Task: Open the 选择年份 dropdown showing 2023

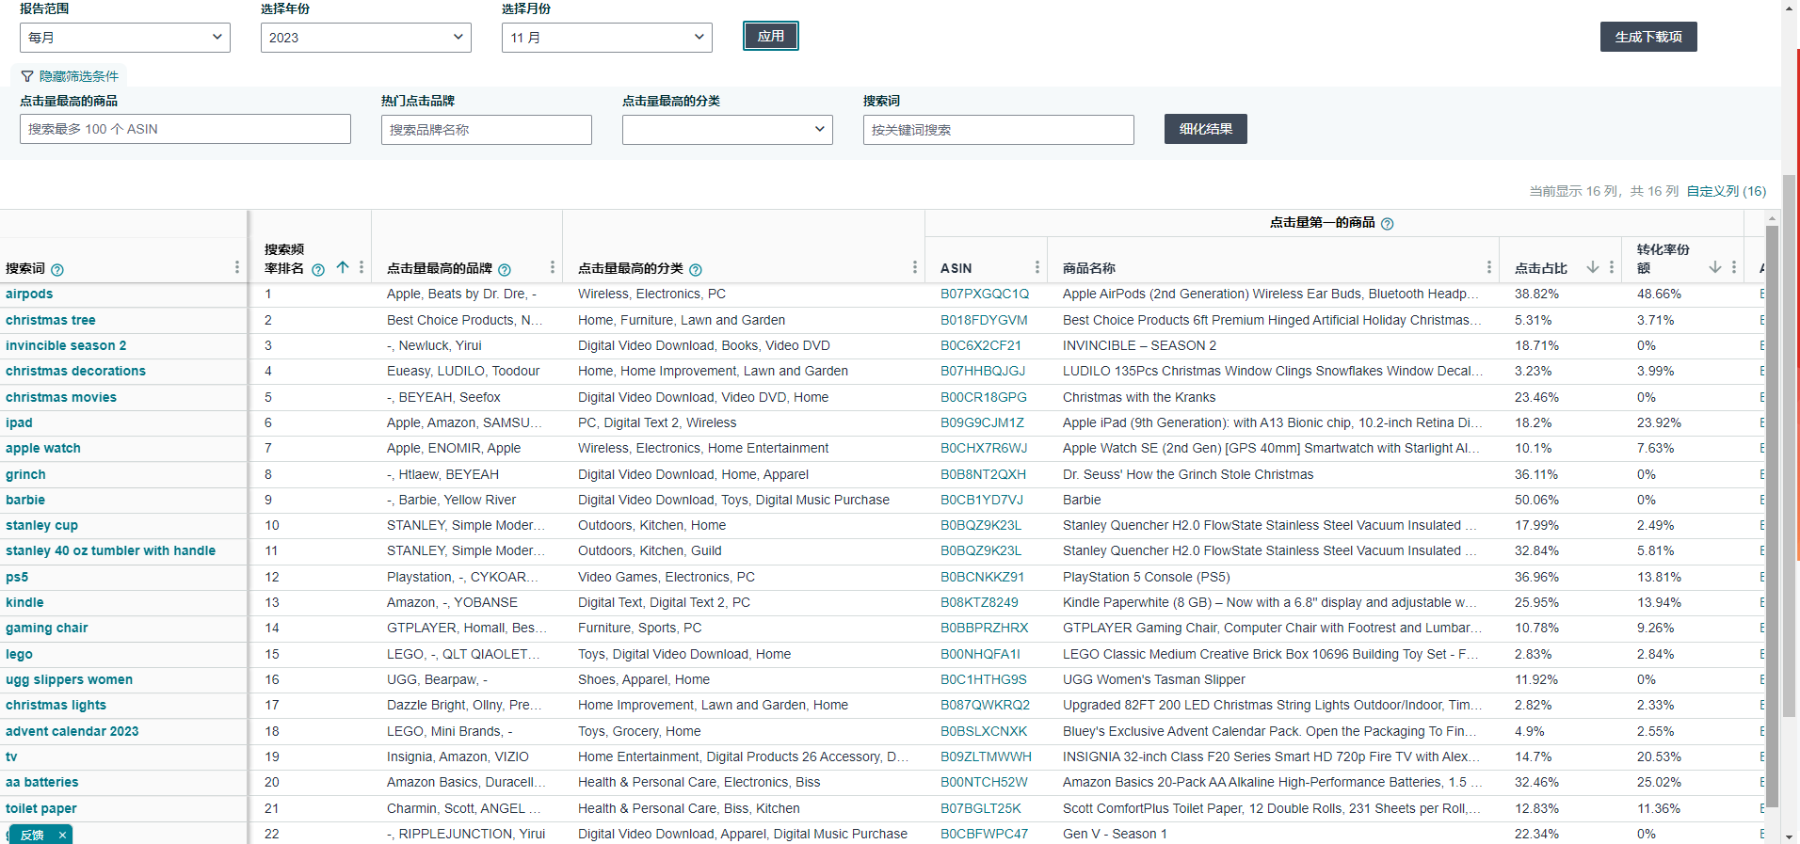Action: (x=366, y=38)
